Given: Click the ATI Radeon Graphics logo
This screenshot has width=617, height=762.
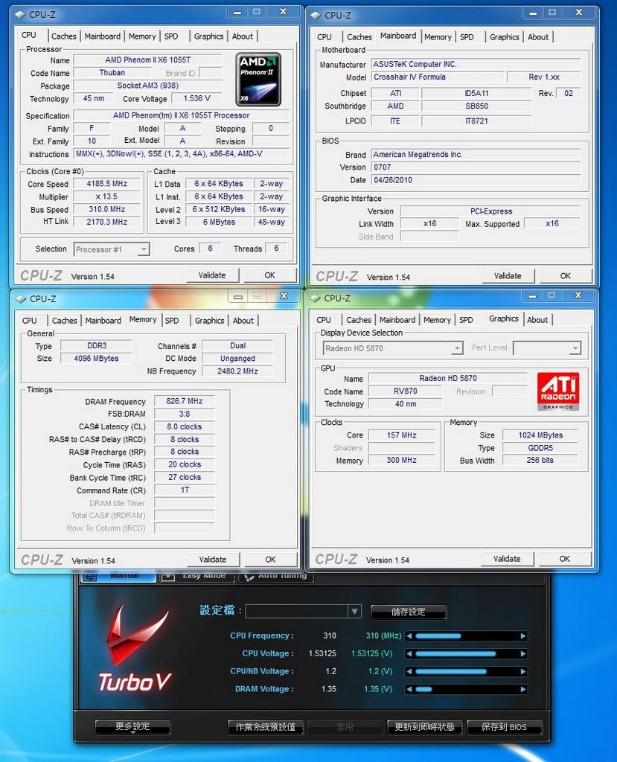Looking at the screenshot, I should click(558, 391).
